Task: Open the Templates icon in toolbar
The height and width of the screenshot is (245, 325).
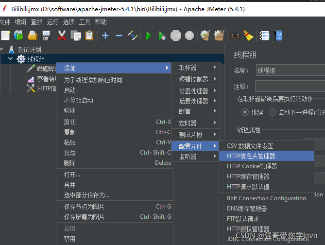Action: coord(18,35)
